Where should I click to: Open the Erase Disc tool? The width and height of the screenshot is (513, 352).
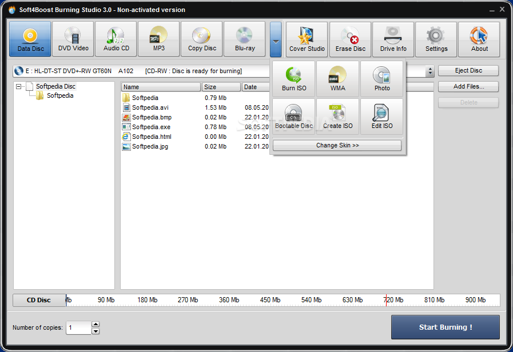point(350,39)
